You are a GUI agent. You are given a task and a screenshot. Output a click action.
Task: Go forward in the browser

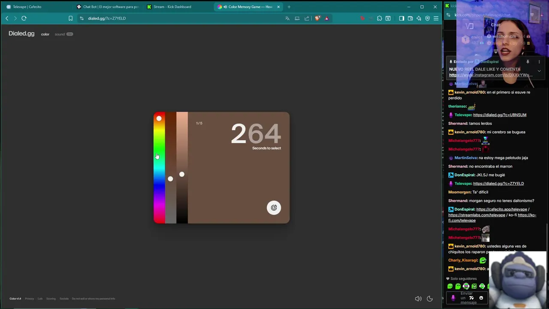tap(15, 18)
